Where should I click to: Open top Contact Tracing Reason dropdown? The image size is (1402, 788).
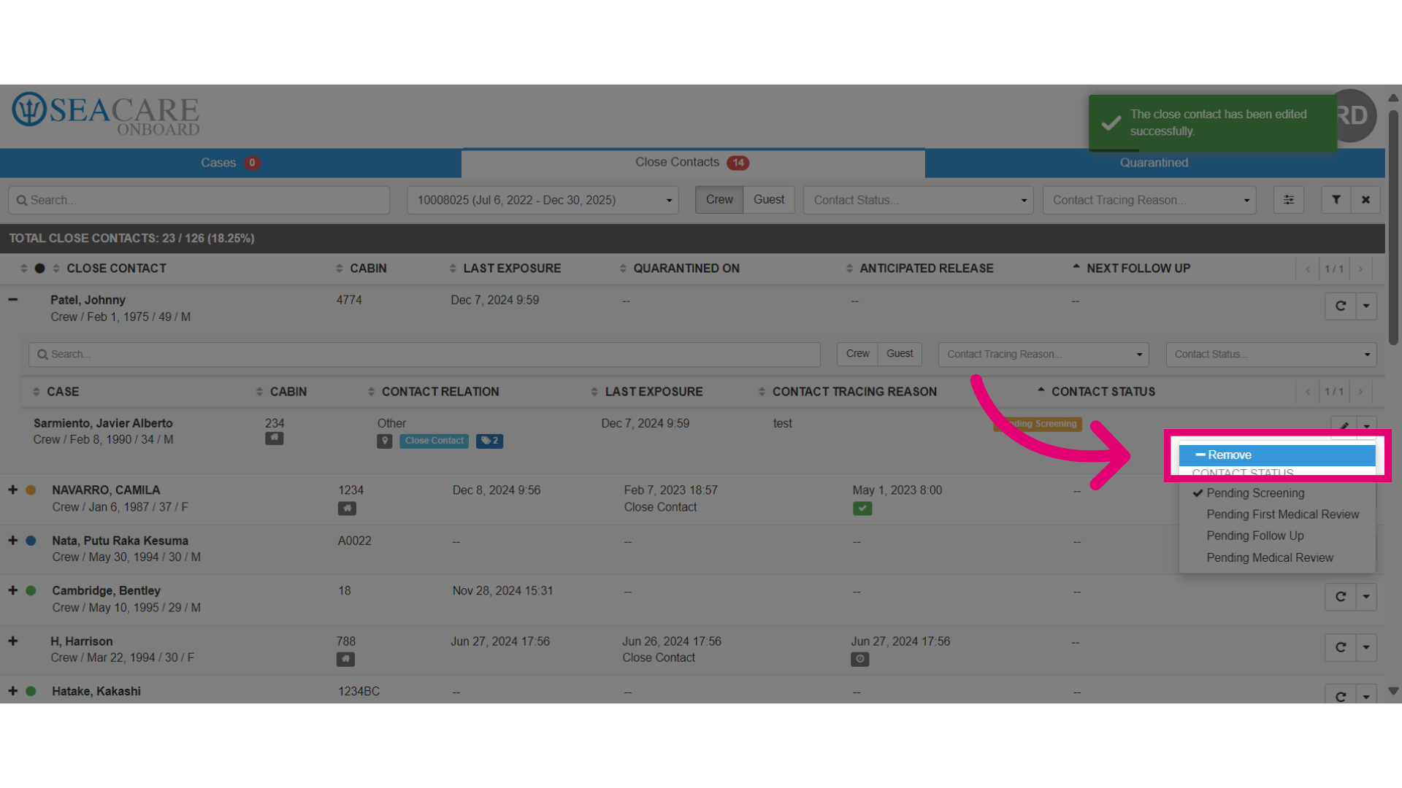click(x=1149, y=200)
